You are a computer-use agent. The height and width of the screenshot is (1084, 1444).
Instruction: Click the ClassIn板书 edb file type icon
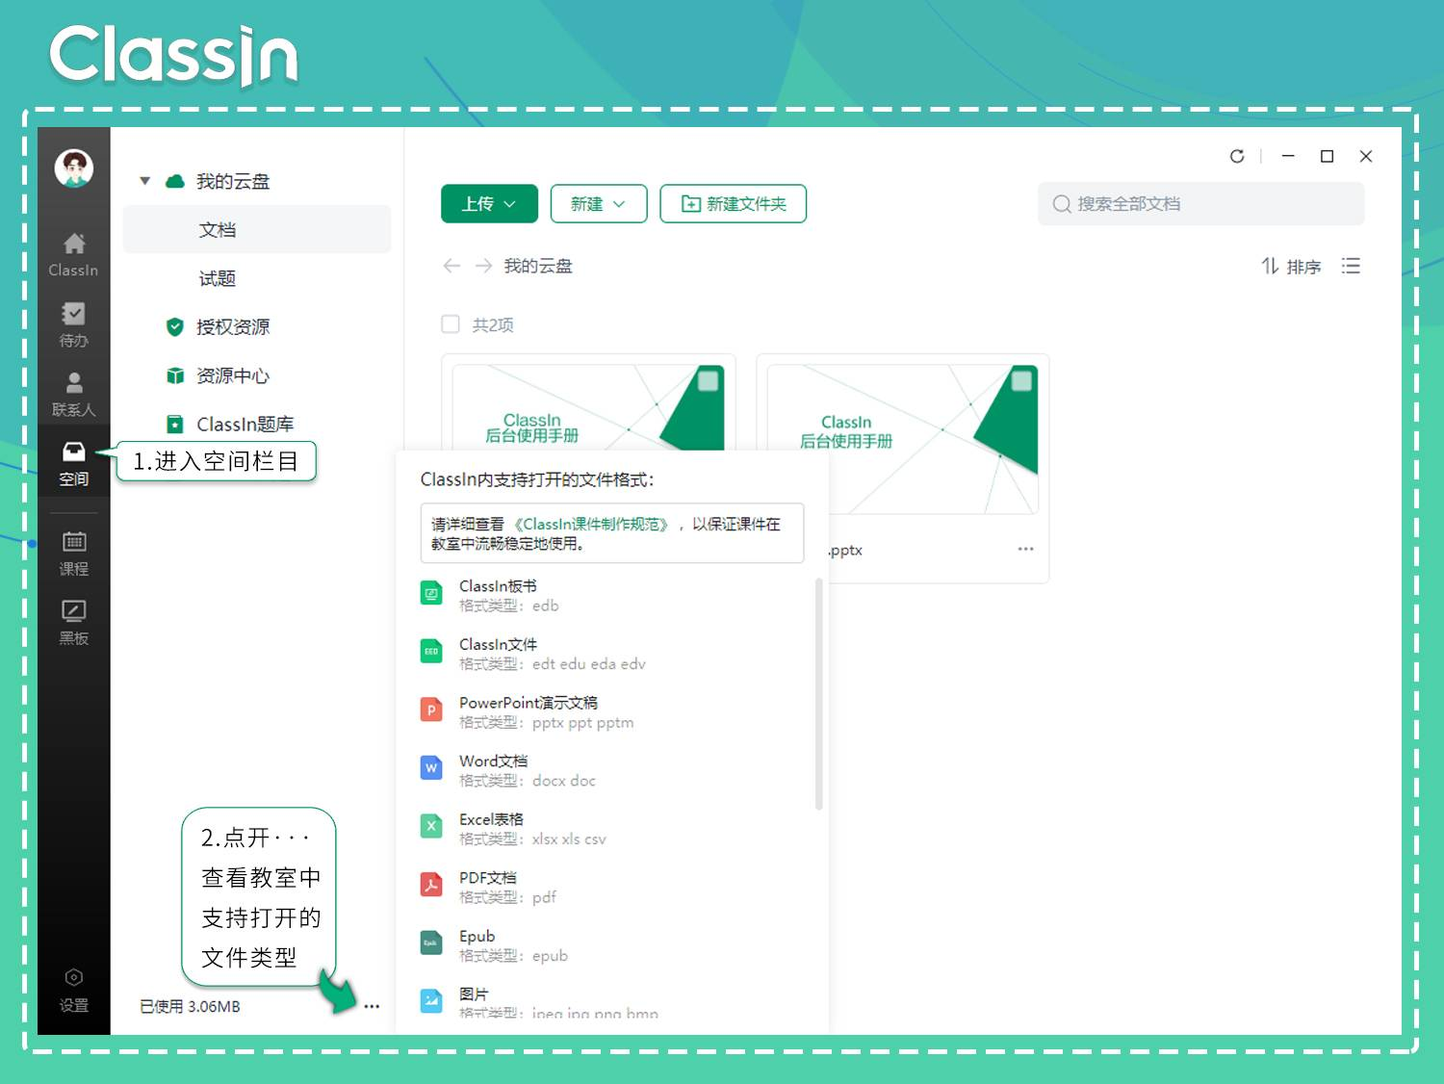pyautogui.click(x=431, y=594)
